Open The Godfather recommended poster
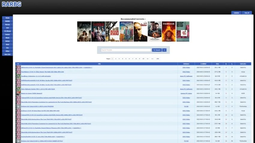The image size is (255, 143). click(x=140, y=31)
